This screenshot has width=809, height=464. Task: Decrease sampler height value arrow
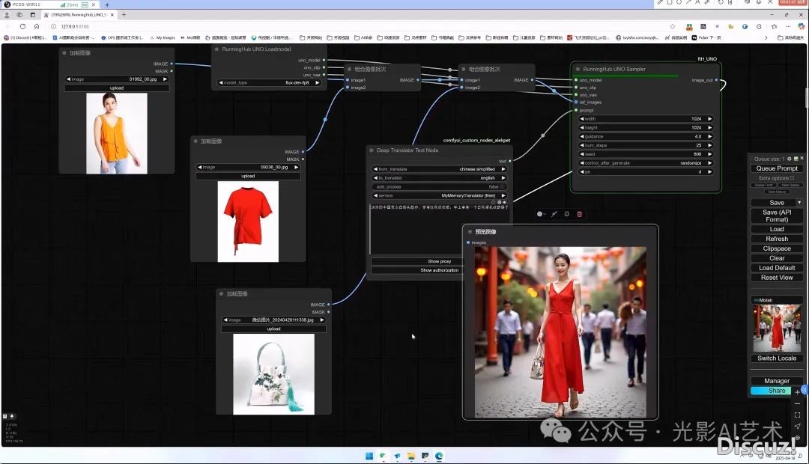coord(582,127)
